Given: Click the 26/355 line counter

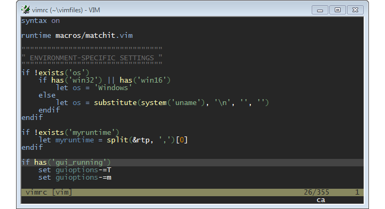Looking at the screenshot, I should click(x=317, y=192).
